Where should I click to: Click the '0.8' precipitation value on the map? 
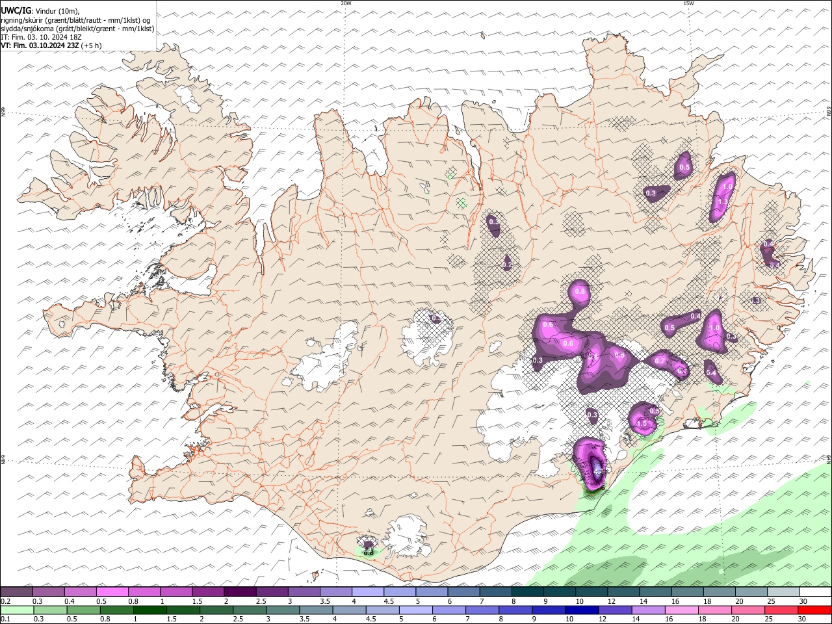click(580, 292)
